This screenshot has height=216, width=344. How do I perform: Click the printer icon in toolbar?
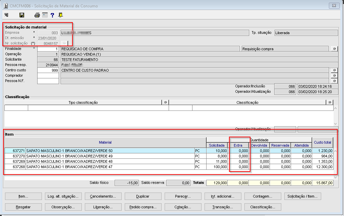[37, 15]
